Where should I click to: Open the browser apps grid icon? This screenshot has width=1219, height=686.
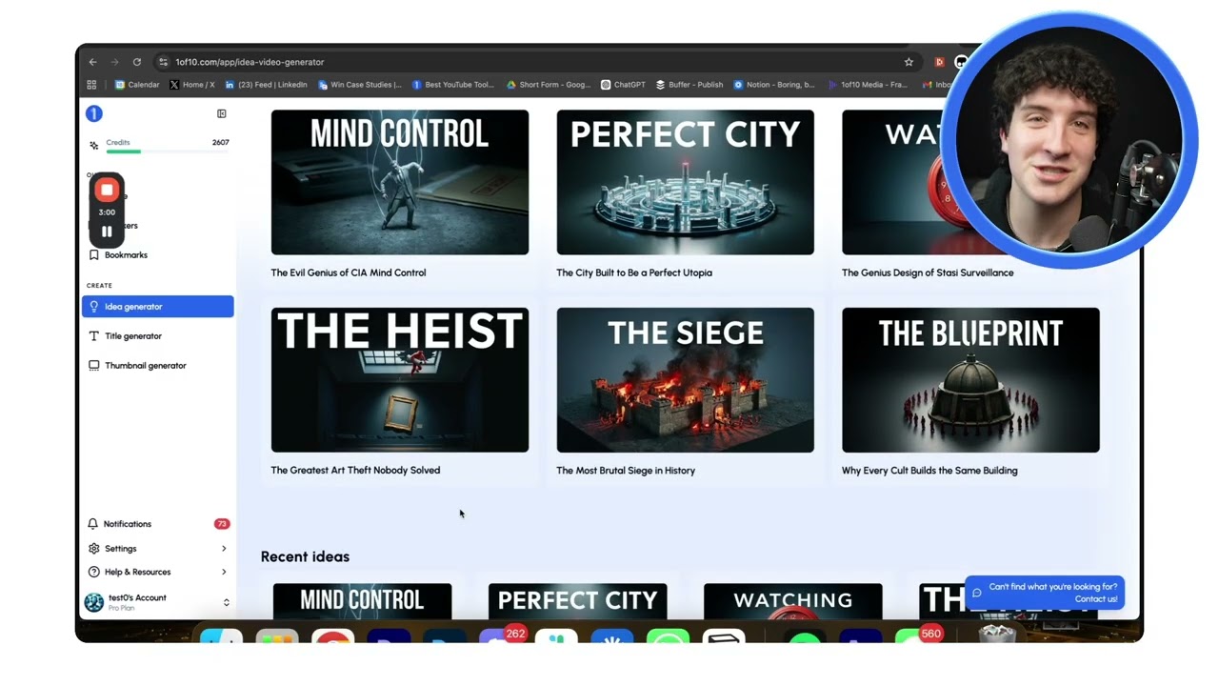pos(91,85)
